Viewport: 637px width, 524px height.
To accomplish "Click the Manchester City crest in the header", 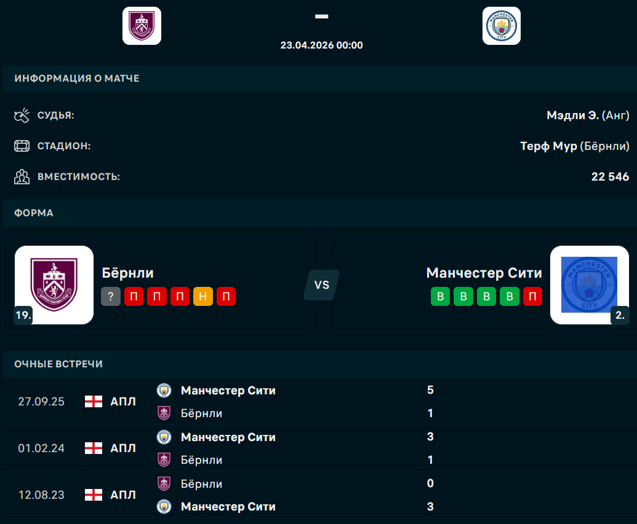I will click(502, 26).
